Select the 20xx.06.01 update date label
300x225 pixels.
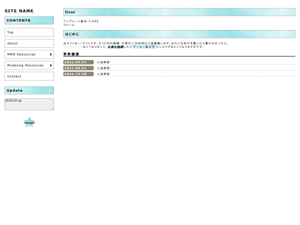[78, 68]
